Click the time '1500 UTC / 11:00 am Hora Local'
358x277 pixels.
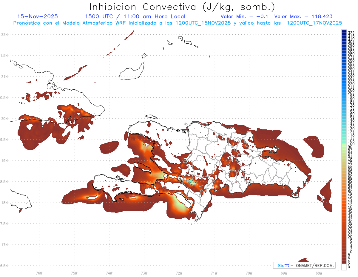(x=135, y=16)
